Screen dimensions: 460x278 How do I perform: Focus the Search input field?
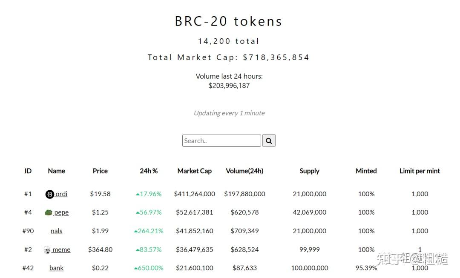coord(221,141)
